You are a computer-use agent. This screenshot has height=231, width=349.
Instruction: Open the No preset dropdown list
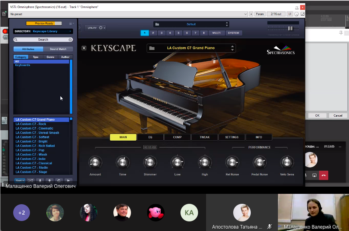click(245, 14)
